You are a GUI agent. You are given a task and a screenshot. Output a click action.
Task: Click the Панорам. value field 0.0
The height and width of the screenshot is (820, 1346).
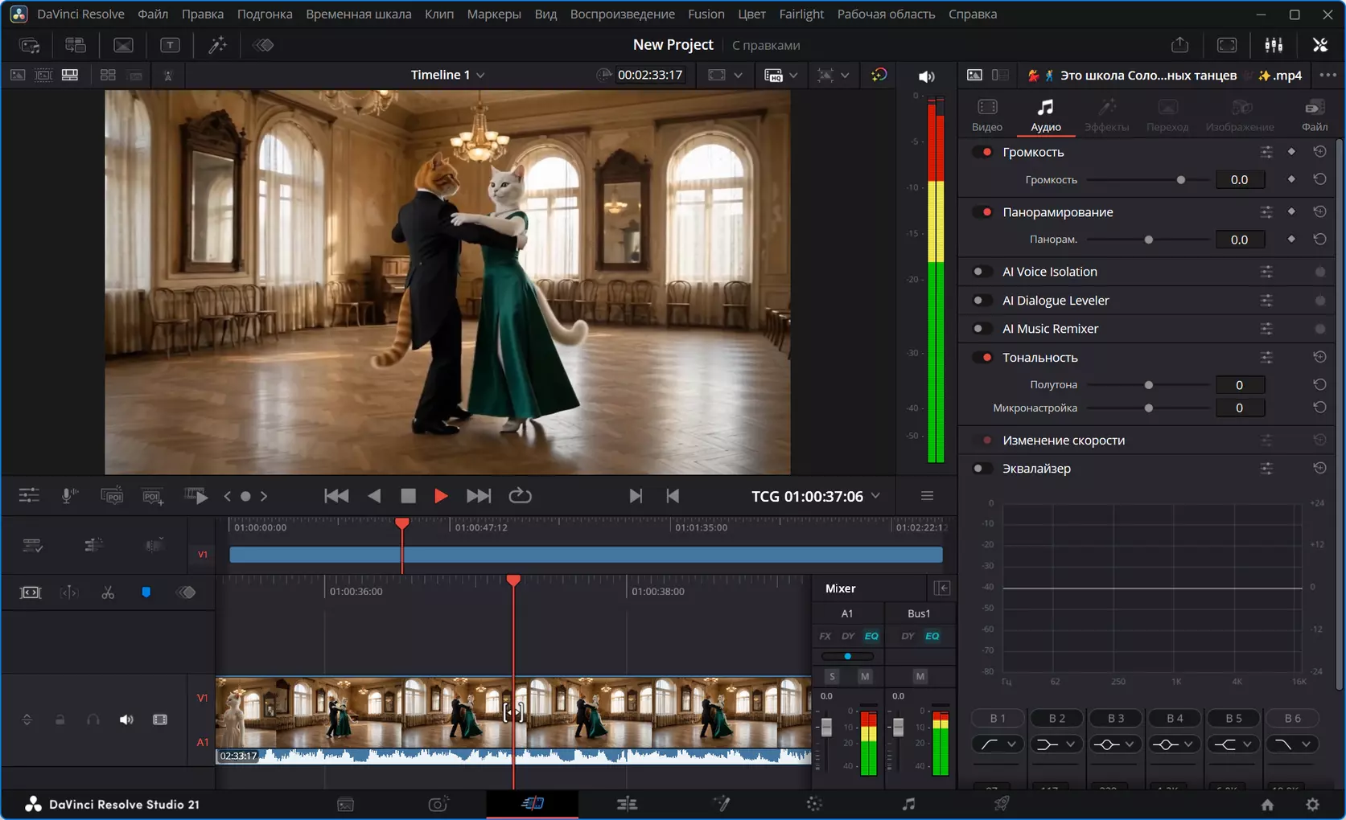click(1239, 240)
